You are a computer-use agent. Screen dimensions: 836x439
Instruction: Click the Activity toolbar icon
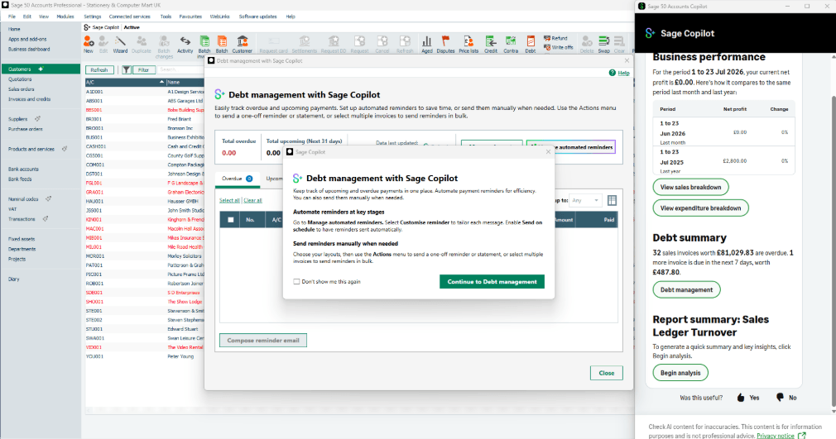(185, 44)
